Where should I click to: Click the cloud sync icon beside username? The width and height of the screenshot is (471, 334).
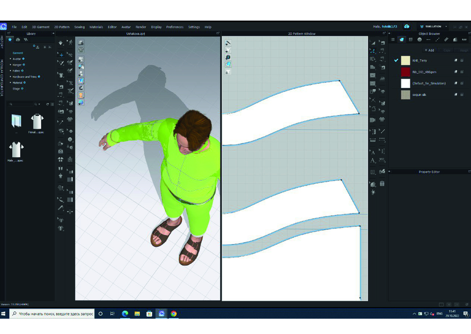pyautogui.click(x=407, y=27)
